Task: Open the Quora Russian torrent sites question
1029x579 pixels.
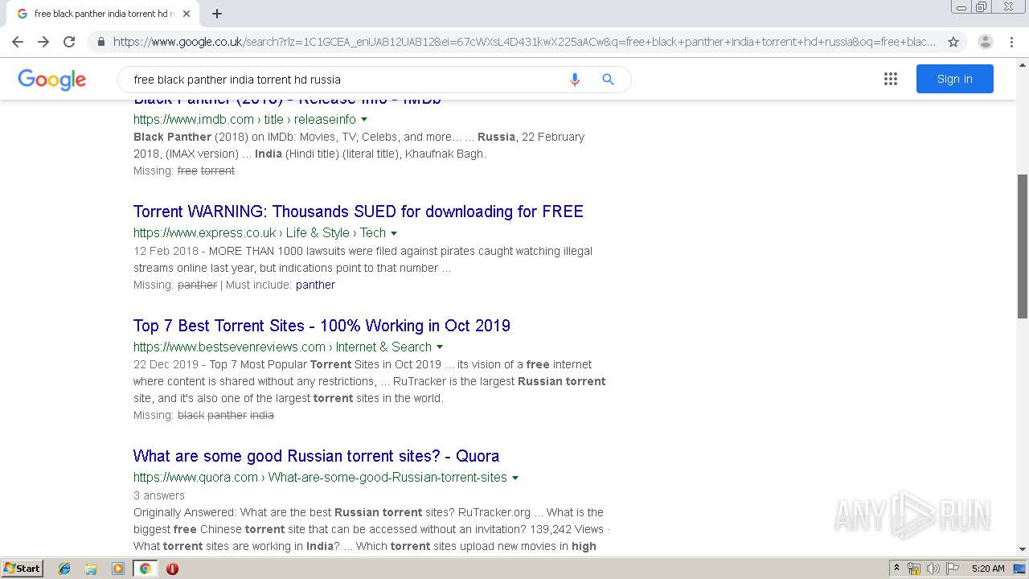Action: coord(316,456)
